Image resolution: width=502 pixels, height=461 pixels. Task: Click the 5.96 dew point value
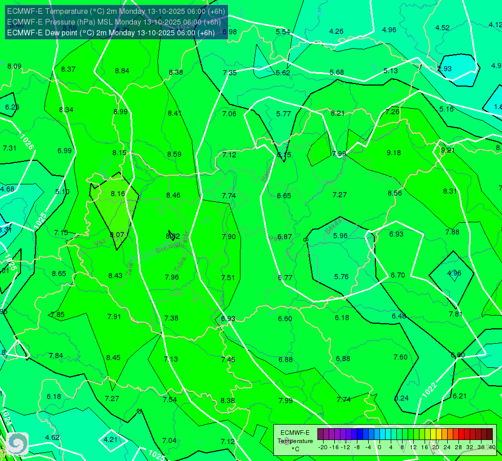pos(340,236)
